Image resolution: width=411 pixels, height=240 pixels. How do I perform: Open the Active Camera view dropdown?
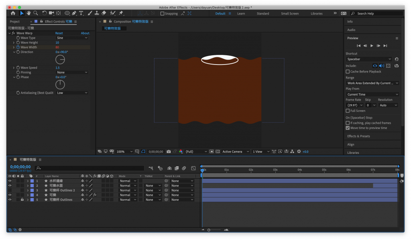coord(235,152)
